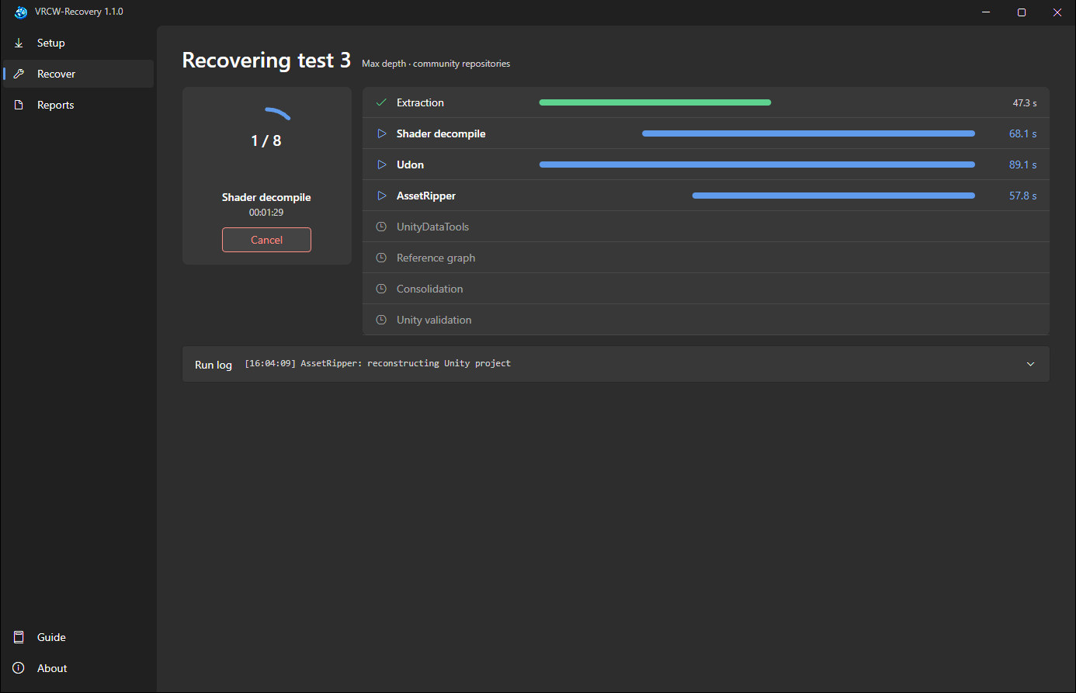Click the 68.1 s Shader decompile time
This screenshot has width=1076, height=693.
[x=1023, y=133]
